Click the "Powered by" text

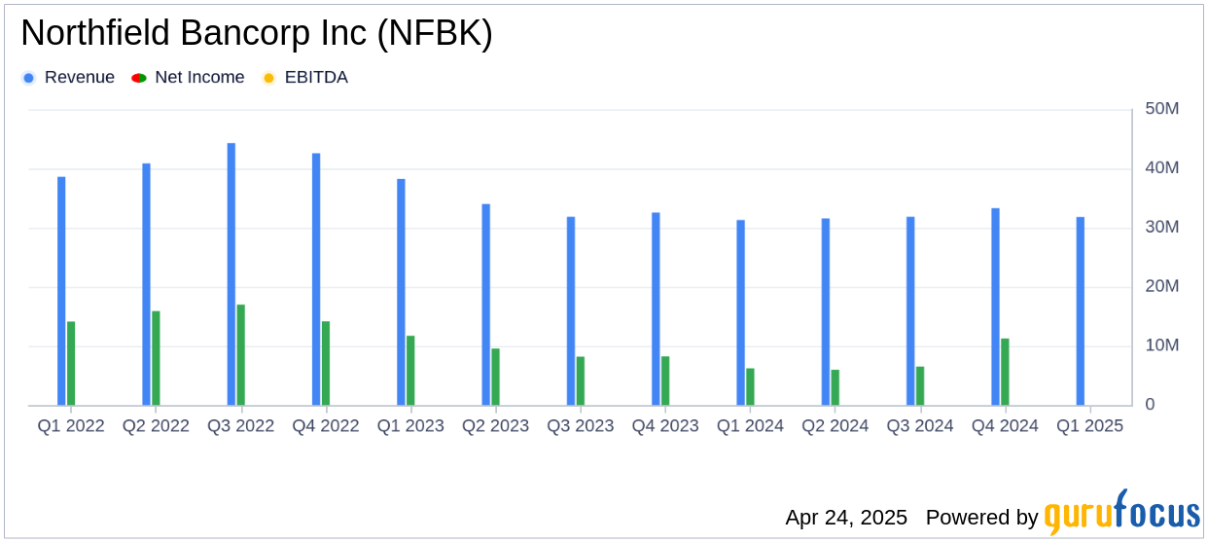981,517
